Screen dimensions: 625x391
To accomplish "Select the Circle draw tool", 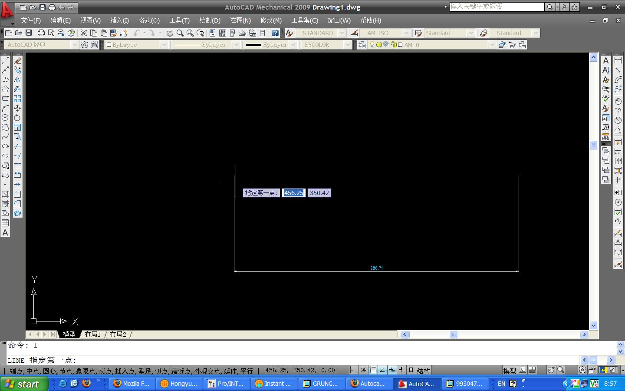I will tap(5, 118).
